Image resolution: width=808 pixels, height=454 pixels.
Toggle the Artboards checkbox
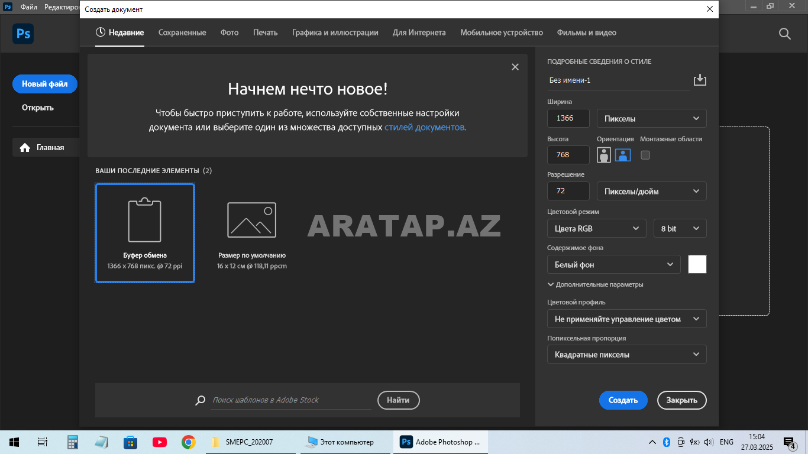[645, 155]
